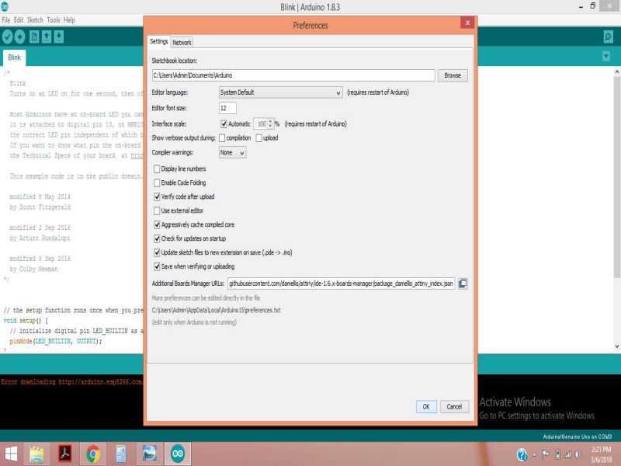Image resolution: width=621 pixels, height=466 pixels.
Task: Open the Windows Start button
Action: 11,454
